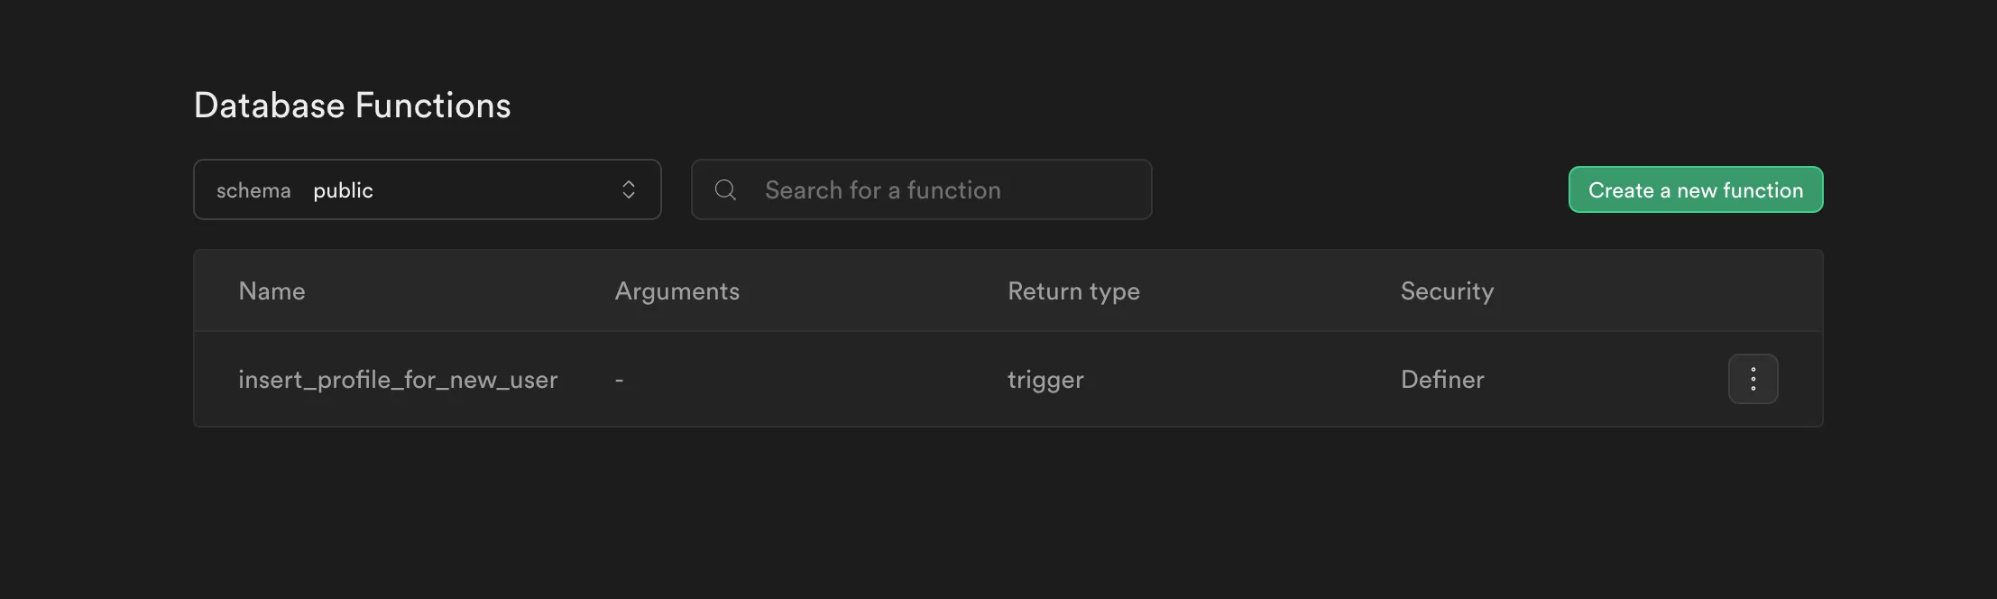
Task: Click the Name column header
Action: click(271, 290)
